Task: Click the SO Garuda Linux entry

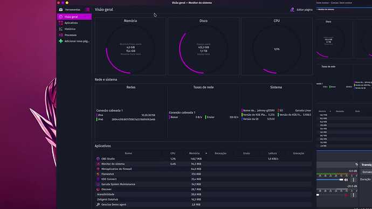Action: (x=294, y=110)
